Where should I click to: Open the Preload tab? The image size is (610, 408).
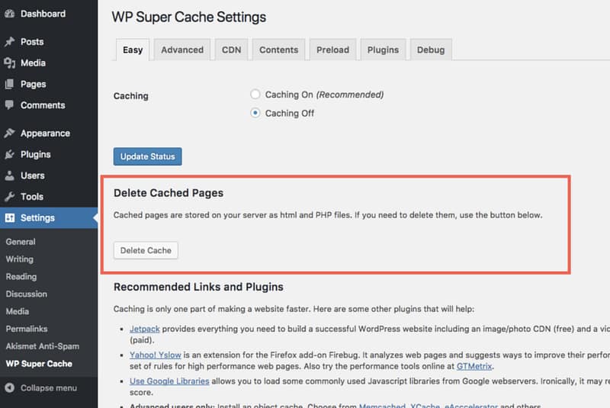[332, 50]
